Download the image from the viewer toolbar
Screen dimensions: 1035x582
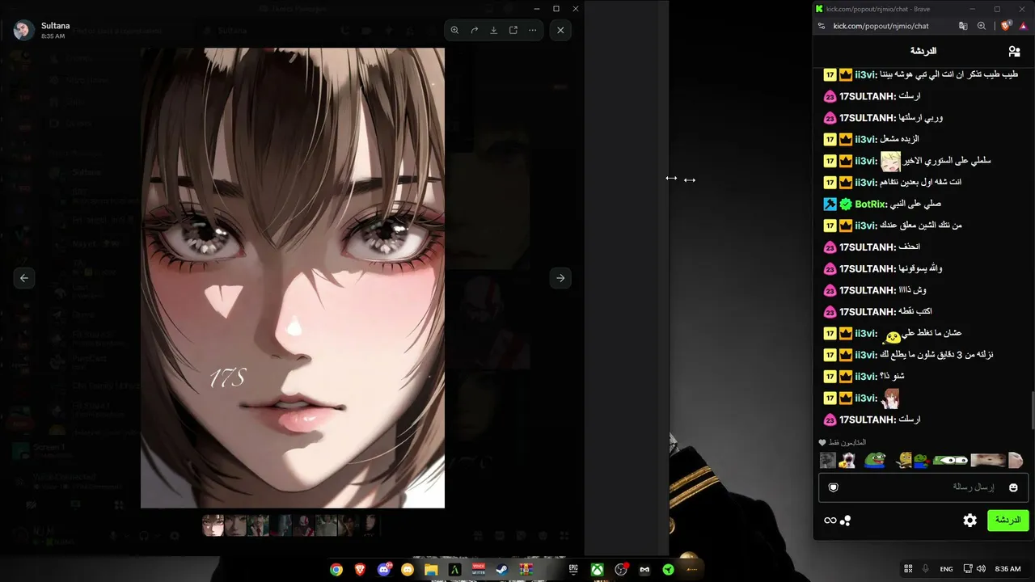click(494, 30)
